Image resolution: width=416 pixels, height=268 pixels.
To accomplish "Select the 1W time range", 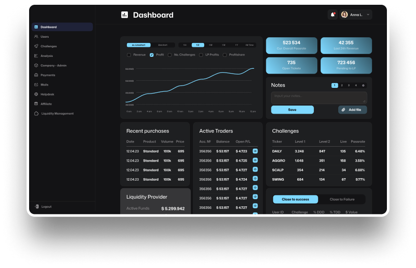I will 211,45.
